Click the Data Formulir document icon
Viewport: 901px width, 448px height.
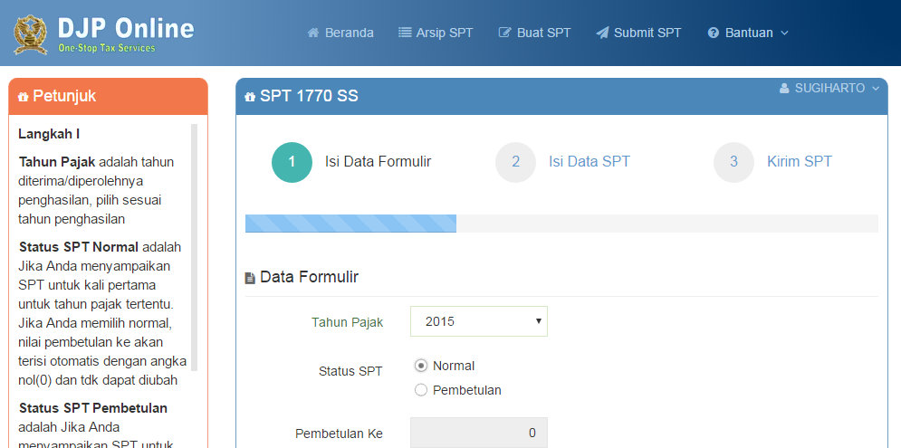(250, 278)
